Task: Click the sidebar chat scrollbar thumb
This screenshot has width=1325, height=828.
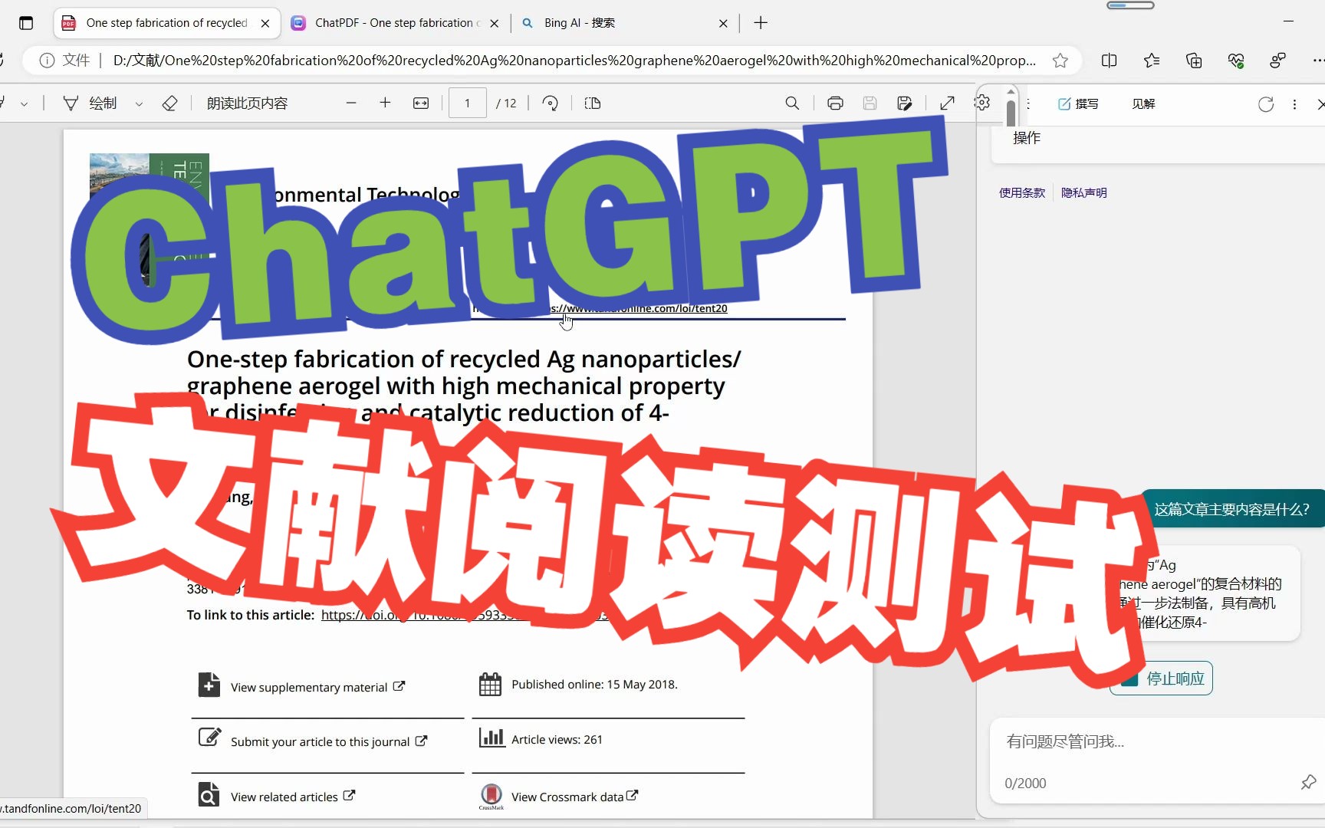Action: pyautogui.click(x=1011, y=113)
